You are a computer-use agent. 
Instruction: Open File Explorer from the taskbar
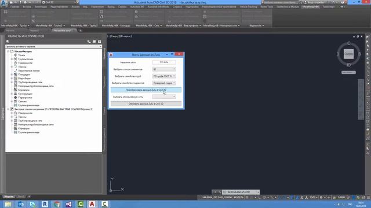coord(8,204)
